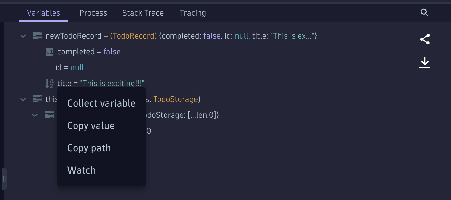Switch to the Process tab
This screenshot has height=200, width=451.
point(93,13)
